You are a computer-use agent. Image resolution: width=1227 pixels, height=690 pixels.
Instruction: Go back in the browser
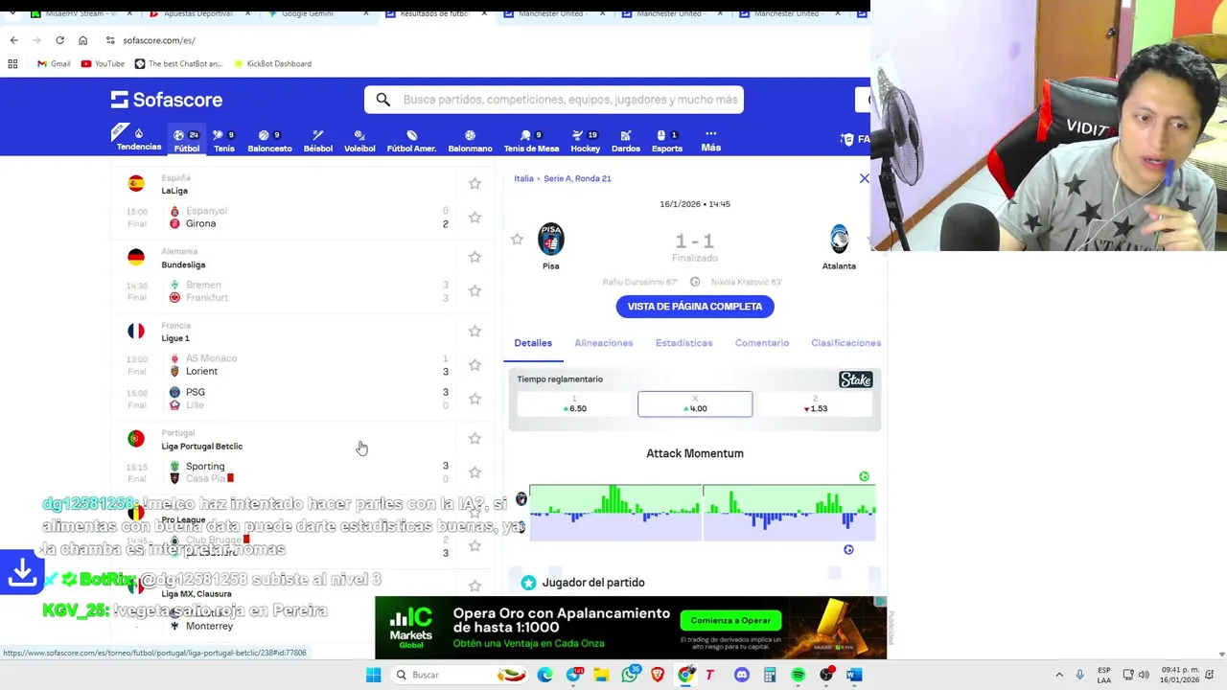pos(13,40)
